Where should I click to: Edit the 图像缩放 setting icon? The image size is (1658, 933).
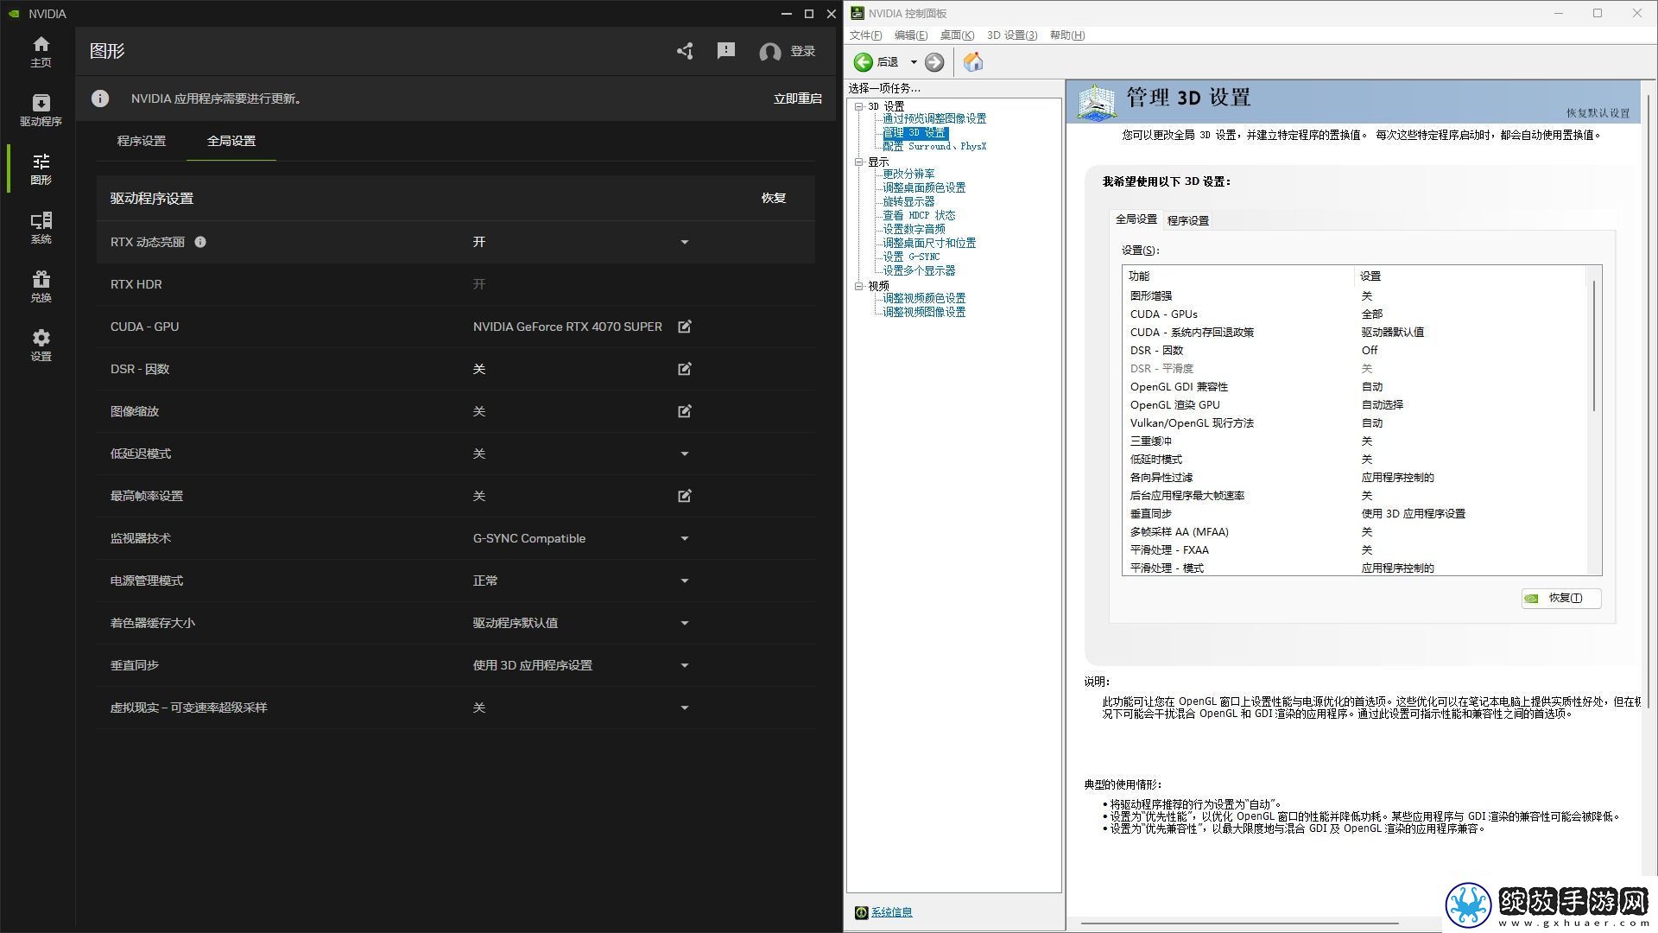(685, 411)
